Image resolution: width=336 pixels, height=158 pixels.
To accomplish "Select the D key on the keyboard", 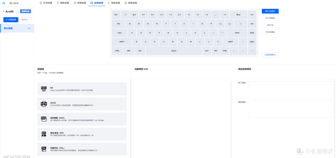I will (150, 33).
